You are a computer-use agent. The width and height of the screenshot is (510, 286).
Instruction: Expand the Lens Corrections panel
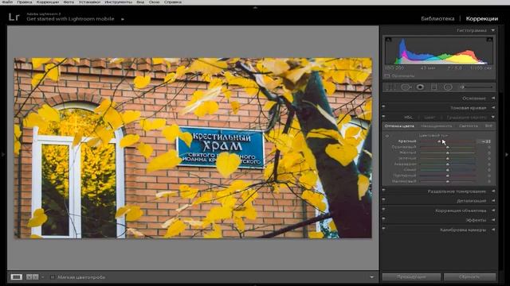[493, 211]
